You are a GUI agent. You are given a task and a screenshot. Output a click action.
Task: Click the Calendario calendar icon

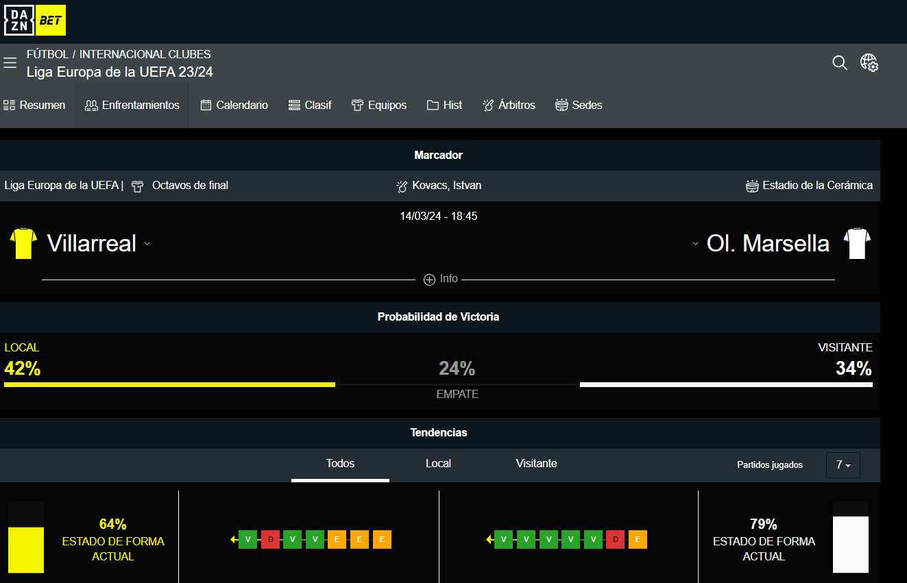click(x=206, y=106)
